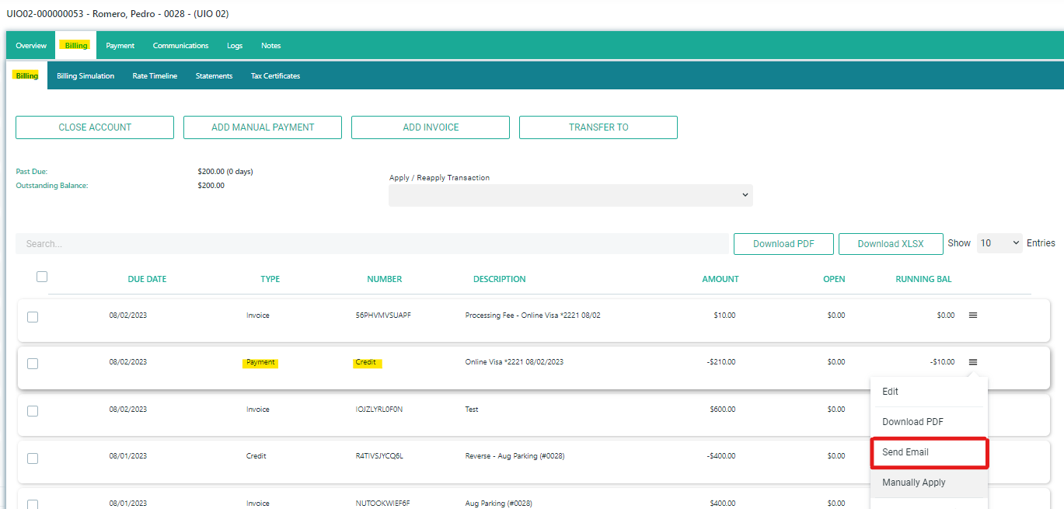Switch to the Payment tab

click(x=120, y=46)
